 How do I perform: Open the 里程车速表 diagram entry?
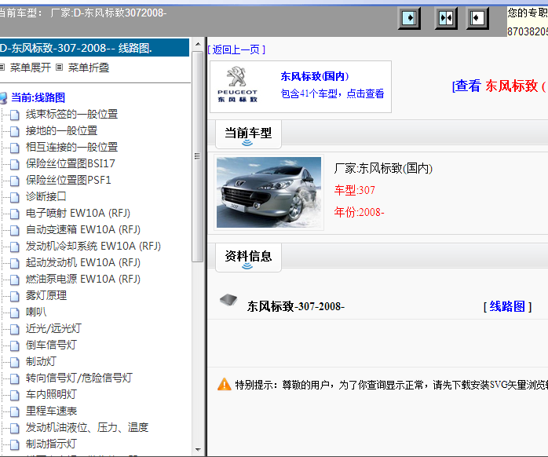point(51,411)
